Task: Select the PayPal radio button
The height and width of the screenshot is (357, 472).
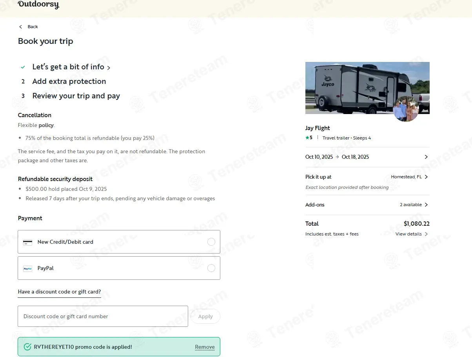Action: click(x=211, y=268)
